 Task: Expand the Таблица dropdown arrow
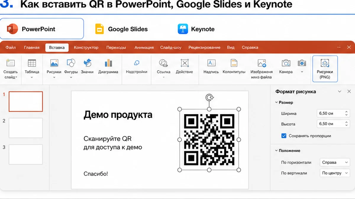[32, 78]
